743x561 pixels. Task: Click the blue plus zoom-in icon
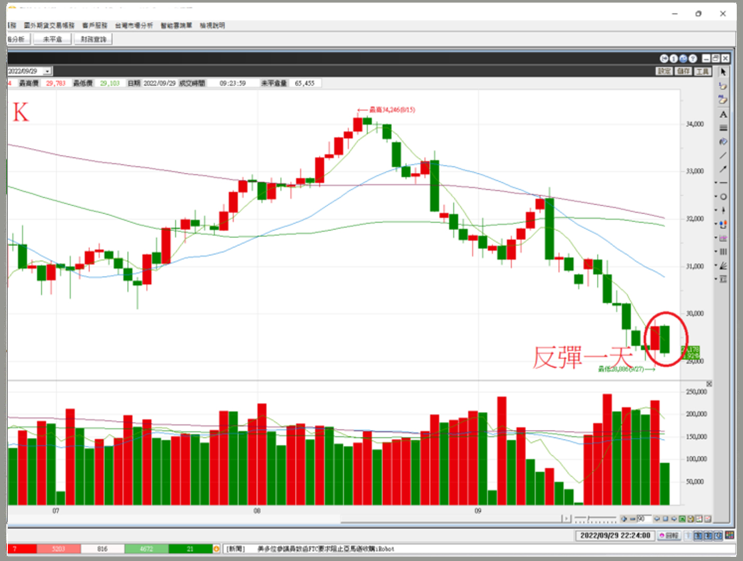pos(624,518)
